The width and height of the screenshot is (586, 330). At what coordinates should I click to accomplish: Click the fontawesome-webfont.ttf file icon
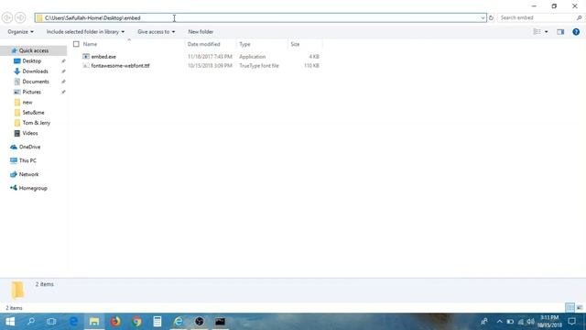(x=86, y=65)
